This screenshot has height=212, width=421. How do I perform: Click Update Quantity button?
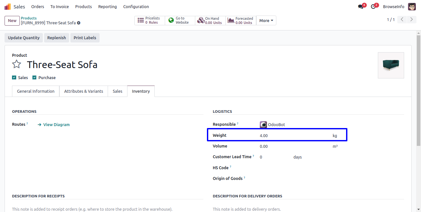24,38
